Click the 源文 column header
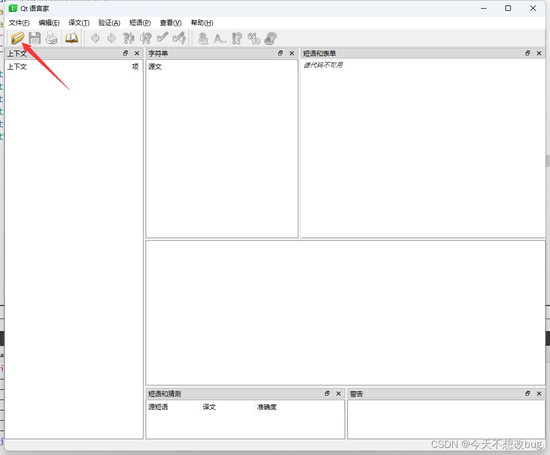This screenshot has height=455, width=550. (x=222, y=67)
